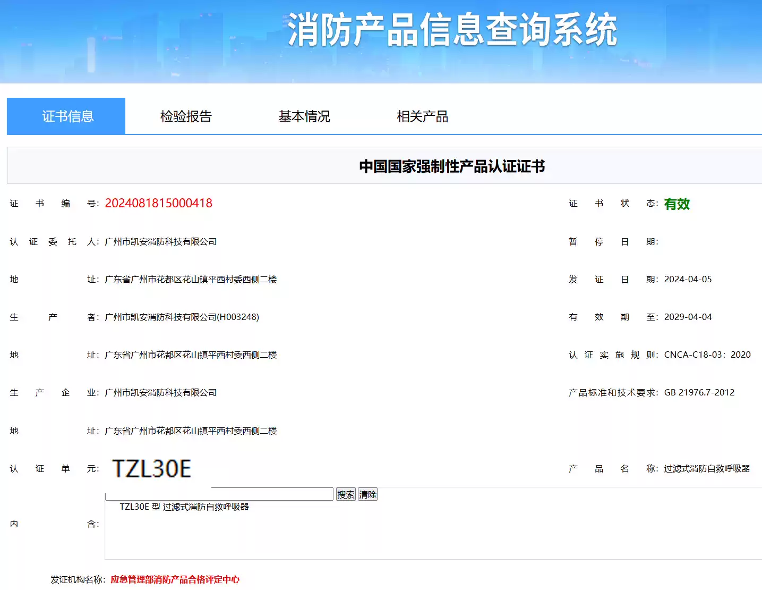Click the standard GB 21976.7-2012

click(x=699, y=393)
